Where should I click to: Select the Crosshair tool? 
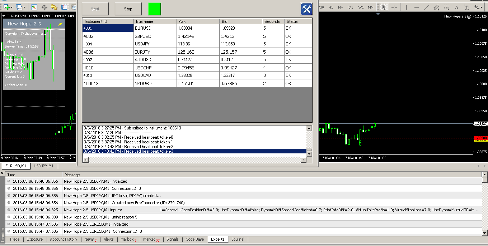pyautogui.click(x=394, y=7)
